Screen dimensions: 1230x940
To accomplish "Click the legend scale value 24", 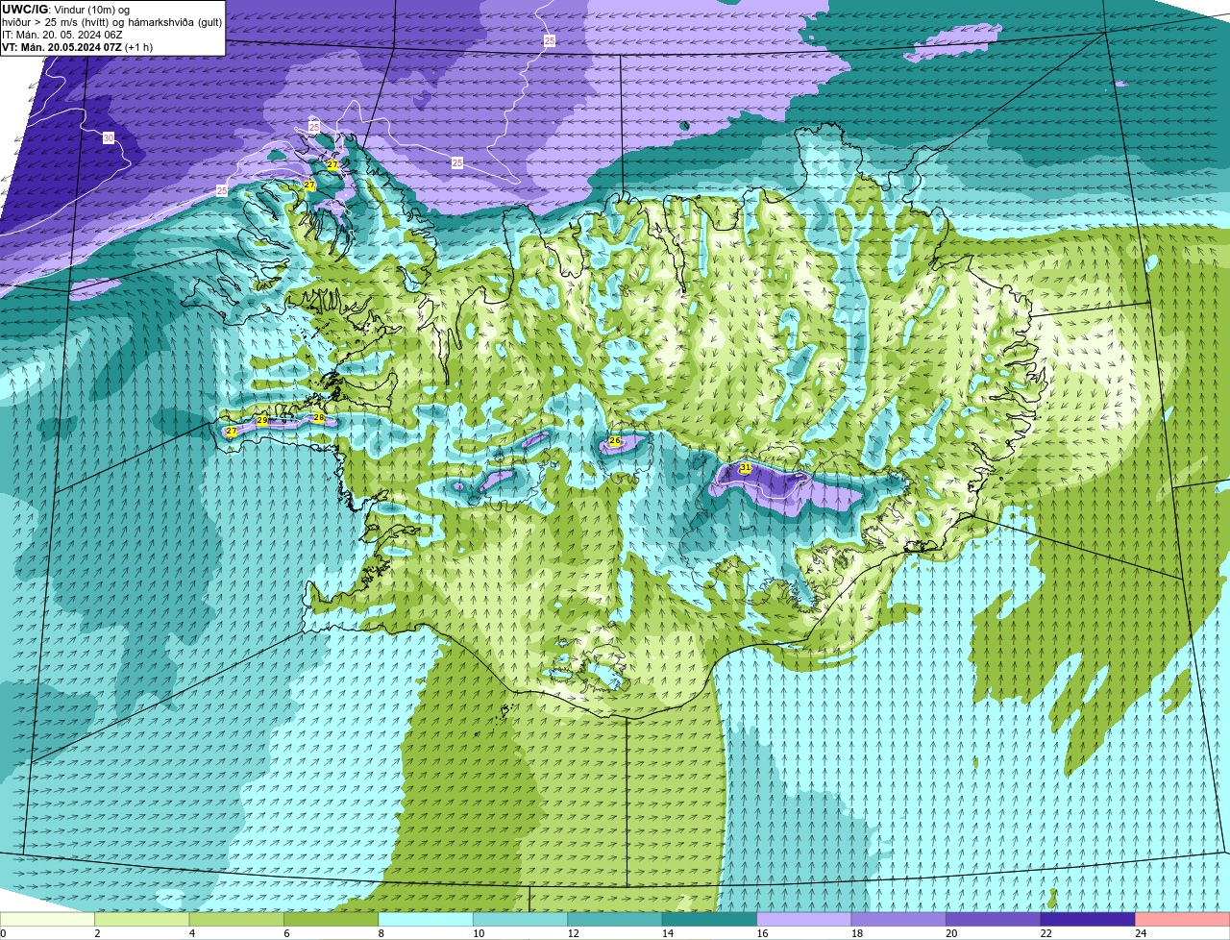I will pyautogui.click(x=1139, y=933).
